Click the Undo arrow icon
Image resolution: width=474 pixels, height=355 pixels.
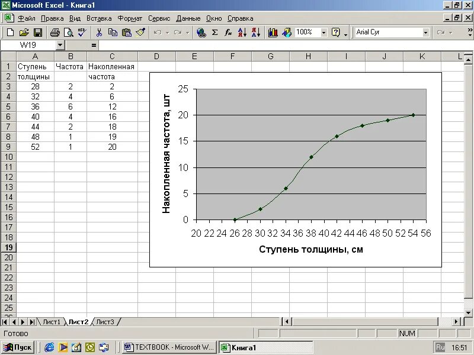158,33
